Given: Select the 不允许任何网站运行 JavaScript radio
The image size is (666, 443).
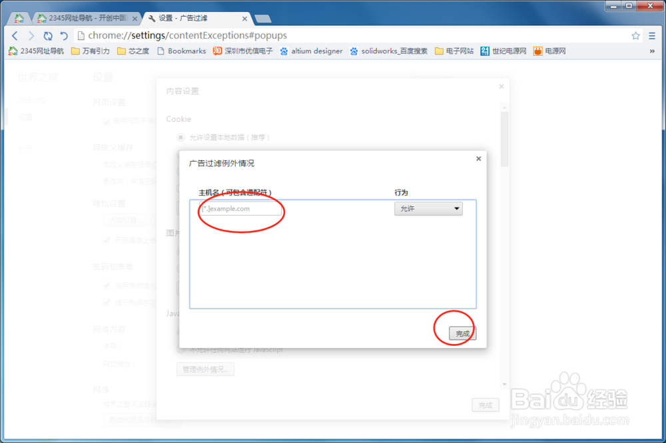Looking at the screenshot, I should (181, 350).
